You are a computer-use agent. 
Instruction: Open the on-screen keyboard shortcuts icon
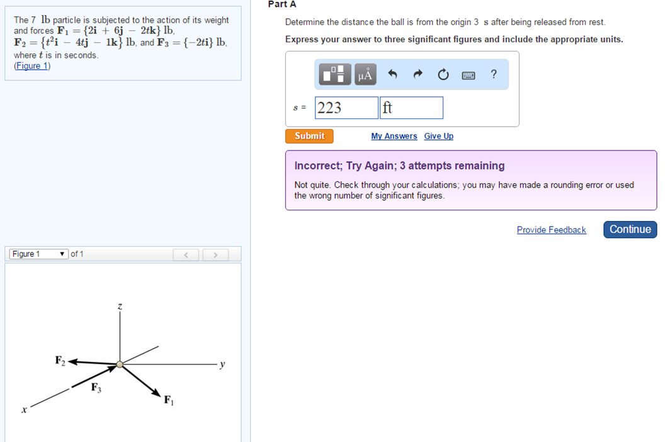point(467,74)
